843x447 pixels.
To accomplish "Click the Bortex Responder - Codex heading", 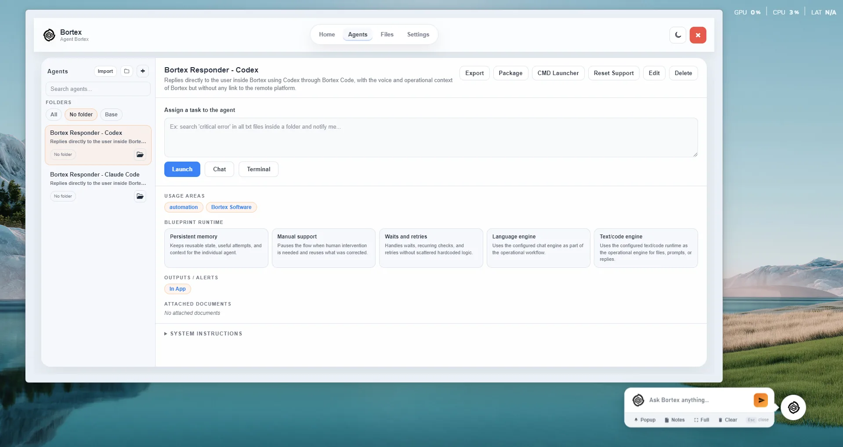I will [211, 70].
